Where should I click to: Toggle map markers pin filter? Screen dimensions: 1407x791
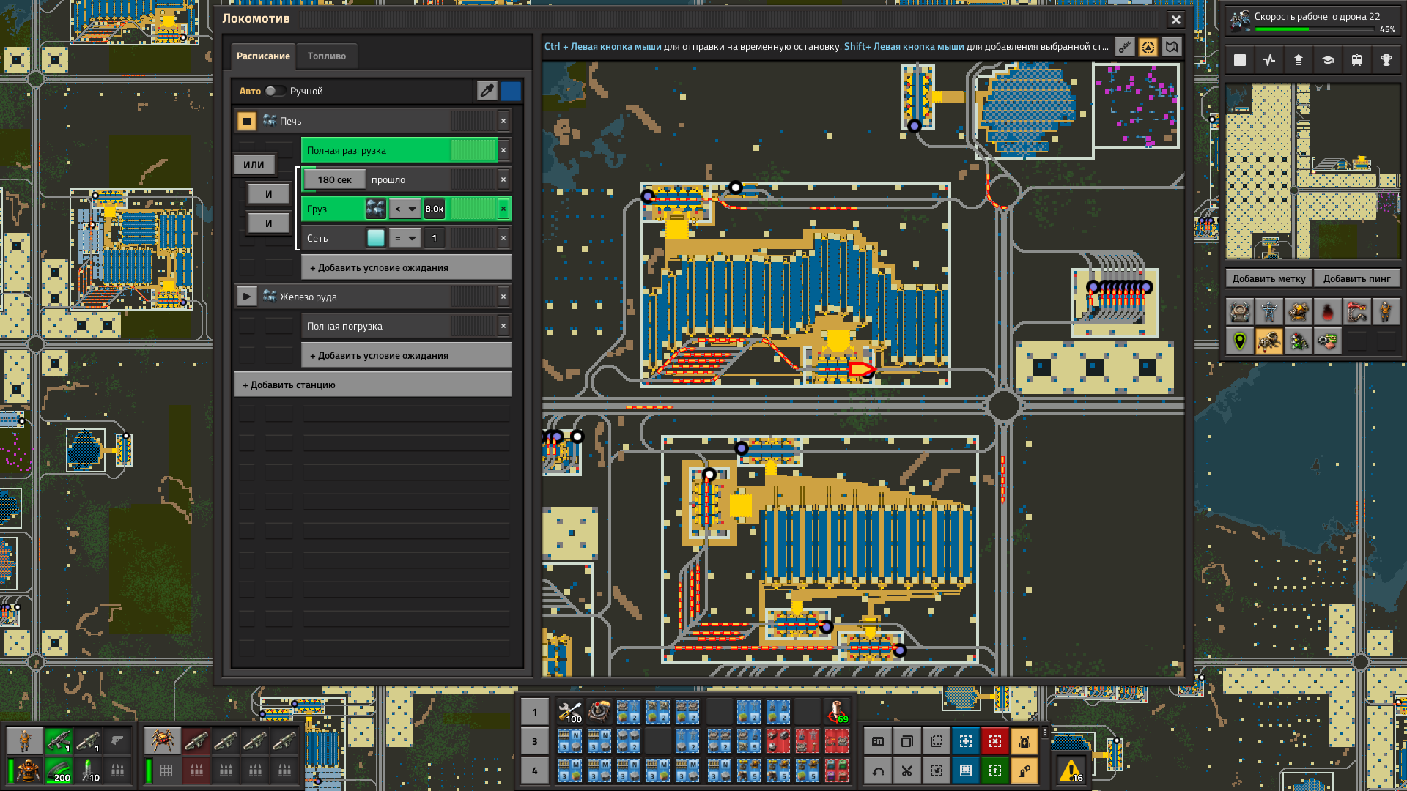click(x=1240, y=341)
